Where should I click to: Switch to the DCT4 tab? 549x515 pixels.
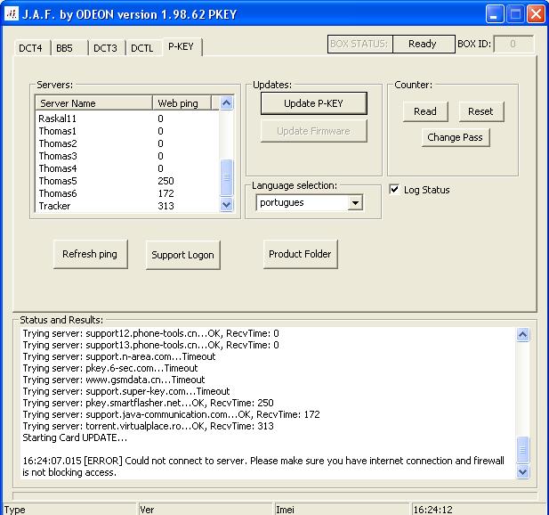pyautogui.click(x=30, y=48)
